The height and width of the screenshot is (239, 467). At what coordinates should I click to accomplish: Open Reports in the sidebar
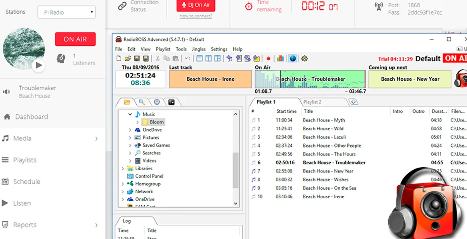25,225
